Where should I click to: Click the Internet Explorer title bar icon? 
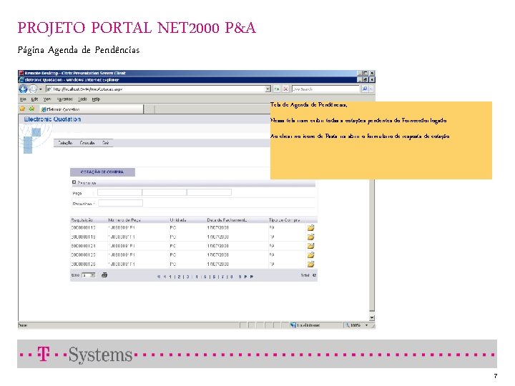[x=21, y=80]
